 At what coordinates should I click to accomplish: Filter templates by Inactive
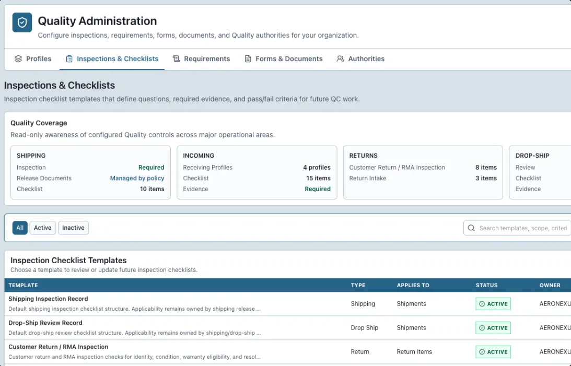point(73,228)
